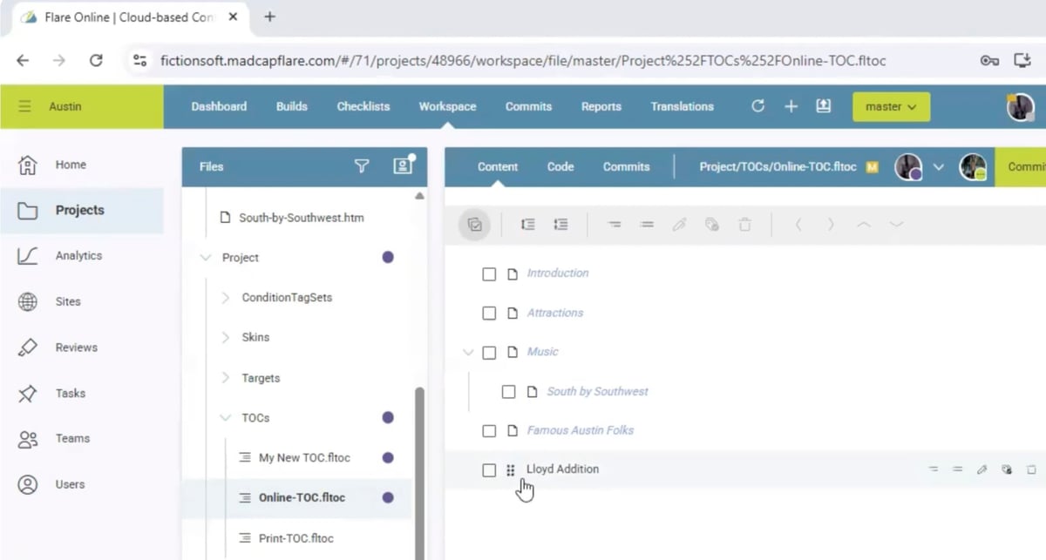Image resolution: width=1046 pixels, height=560 pixels.
Task: Click the pencil edit icon on Lloyd Addition row
Action: (982, 469)
